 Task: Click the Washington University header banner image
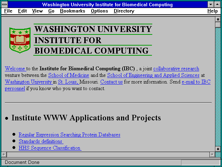[93, 40]
